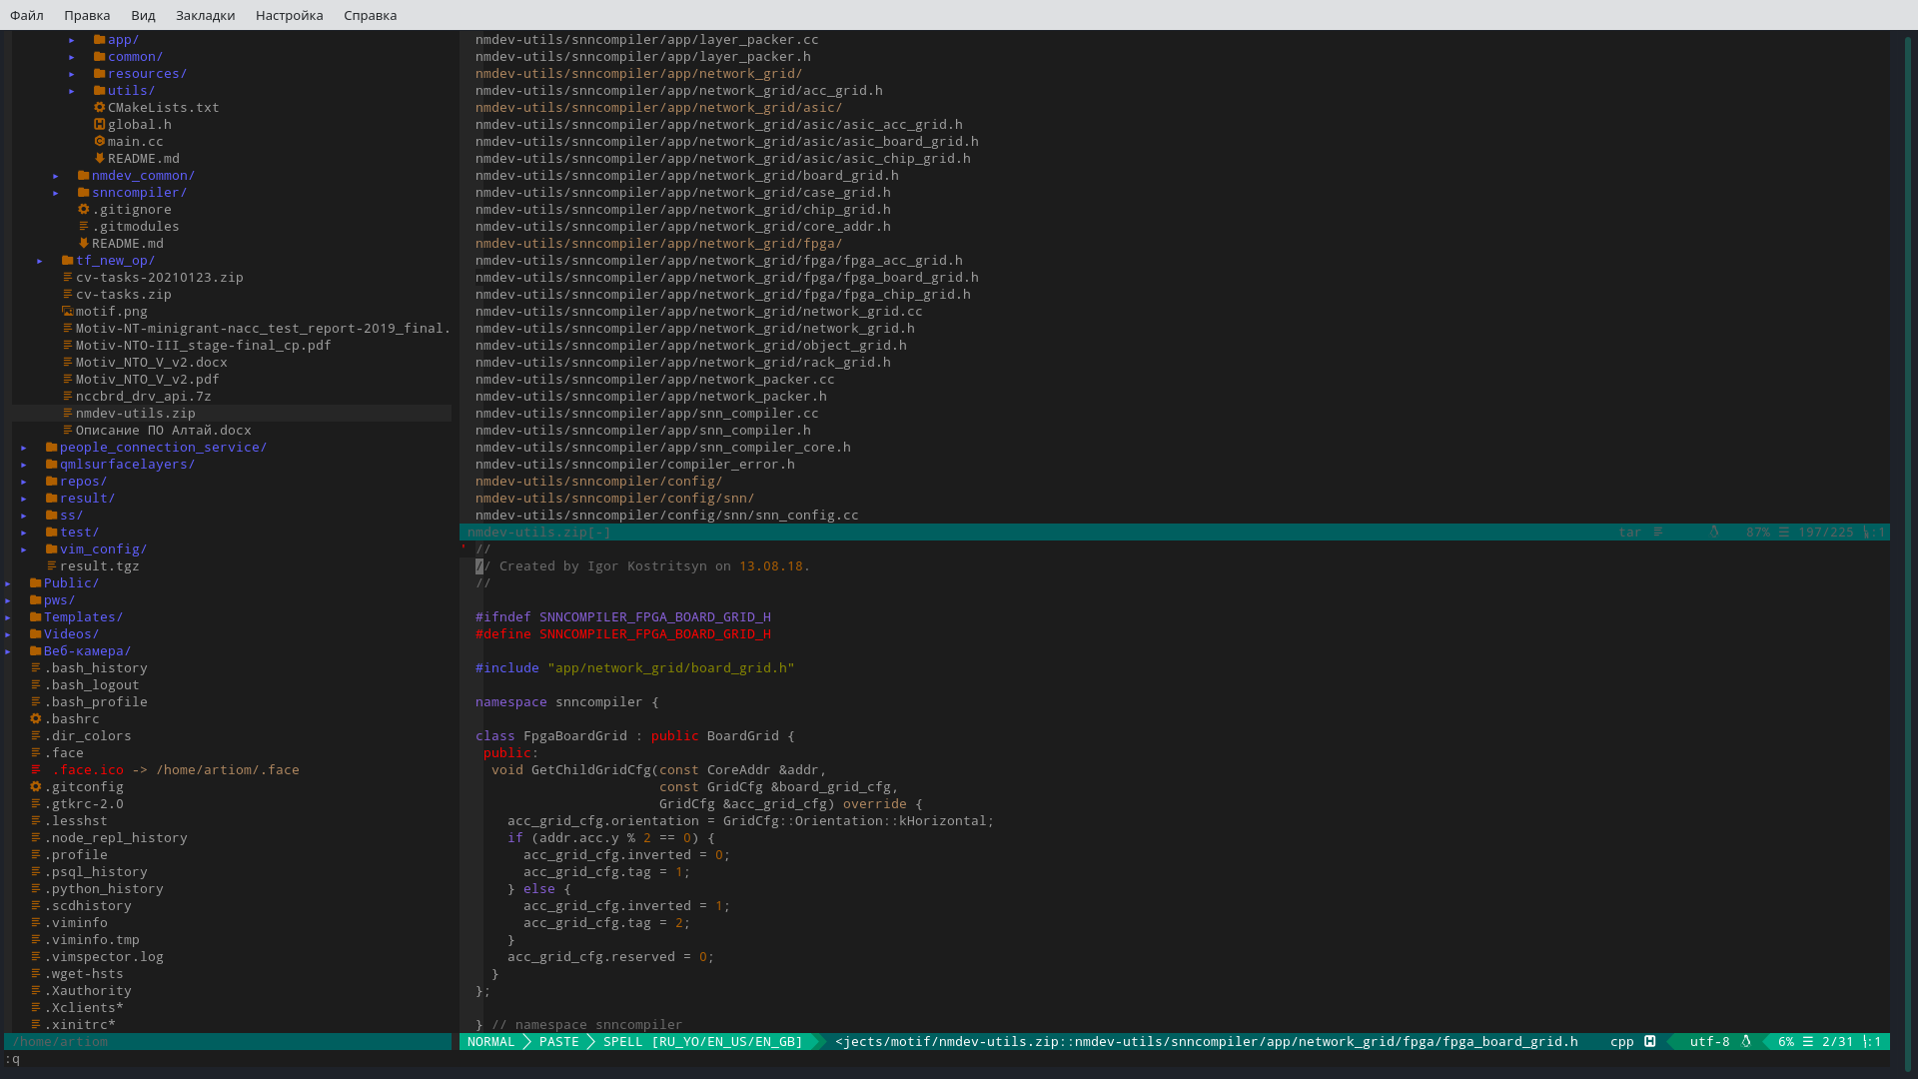The image size is (1918, 1079).
Task: Click the folder icon beside Веб-камера/
Action: [x=36, y=651]
